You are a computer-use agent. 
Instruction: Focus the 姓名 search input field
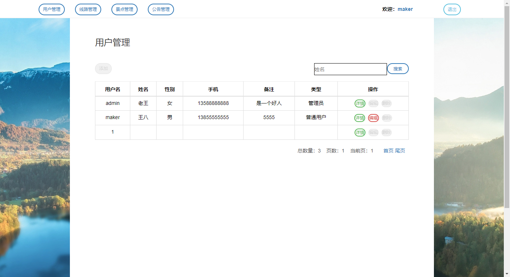351,69
